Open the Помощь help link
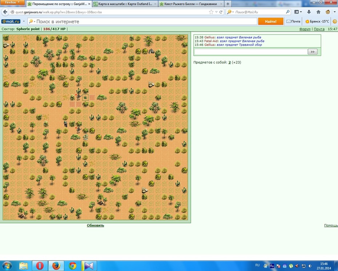338x271 pixels. click(x=331, y=225)
